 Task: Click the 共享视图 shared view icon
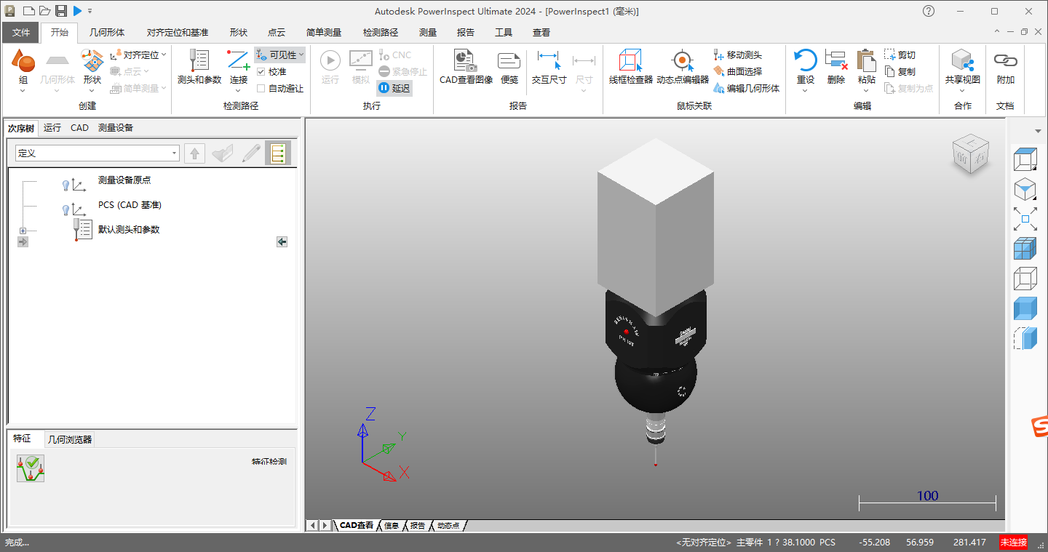(x=962, y=67)
